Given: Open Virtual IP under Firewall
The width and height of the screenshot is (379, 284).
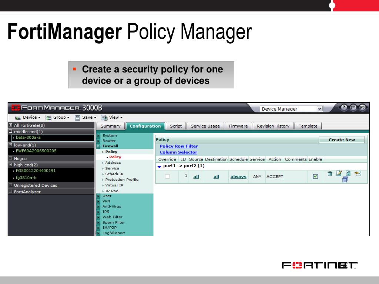Looking at the screenshot, I should point(114,185).
